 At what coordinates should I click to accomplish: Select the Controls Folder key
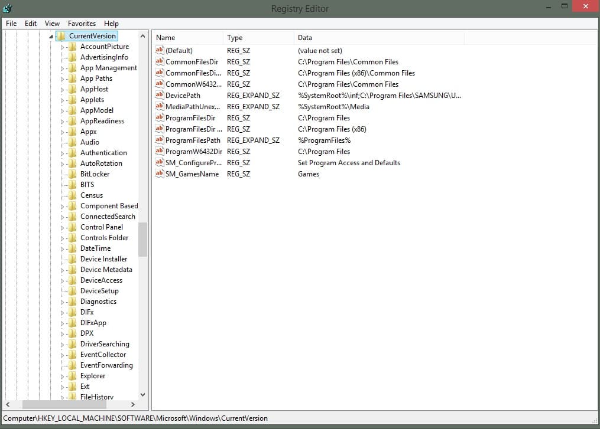[104, 238]
